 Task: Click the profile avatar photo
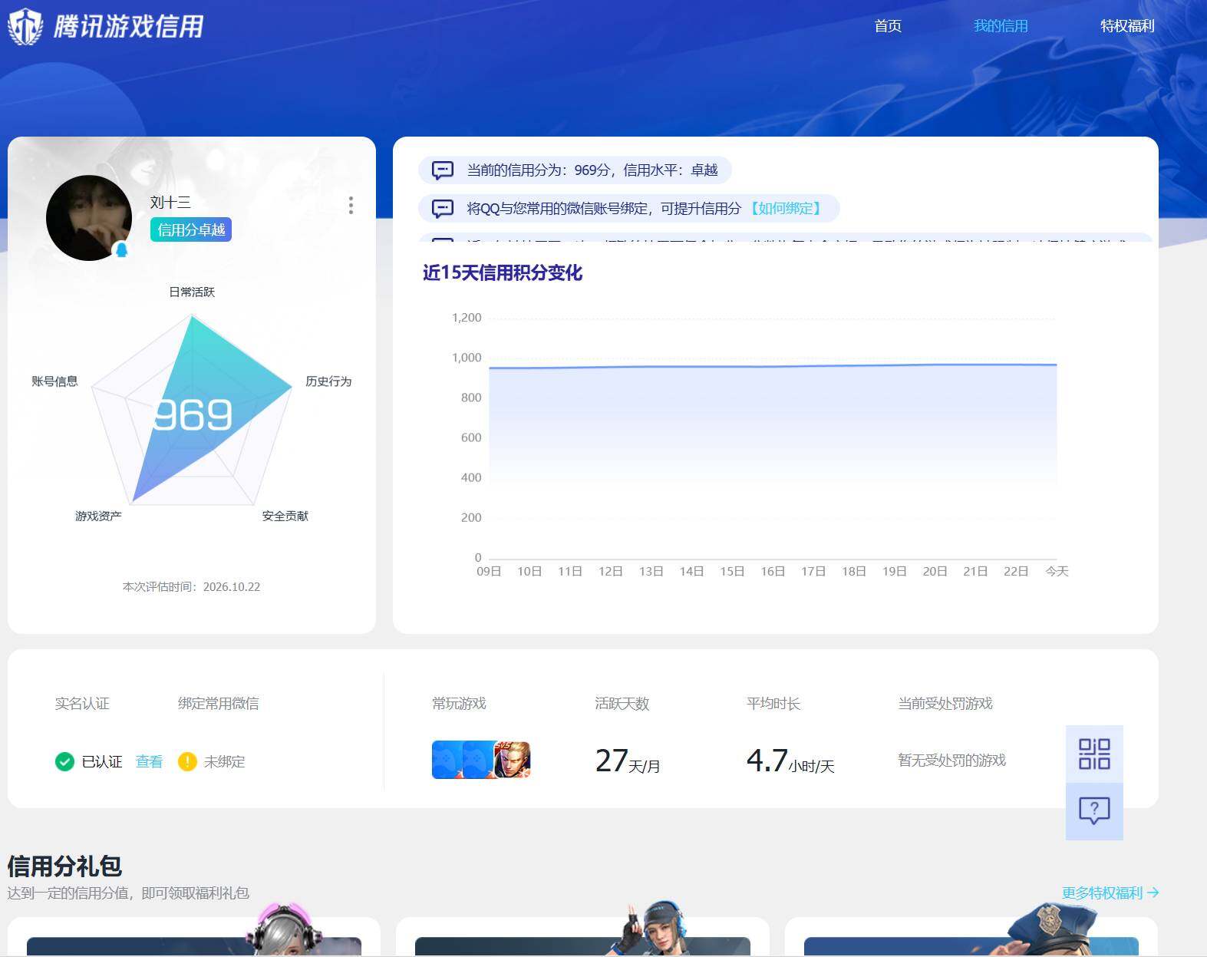pyautogui.click(x=89, y=218)
